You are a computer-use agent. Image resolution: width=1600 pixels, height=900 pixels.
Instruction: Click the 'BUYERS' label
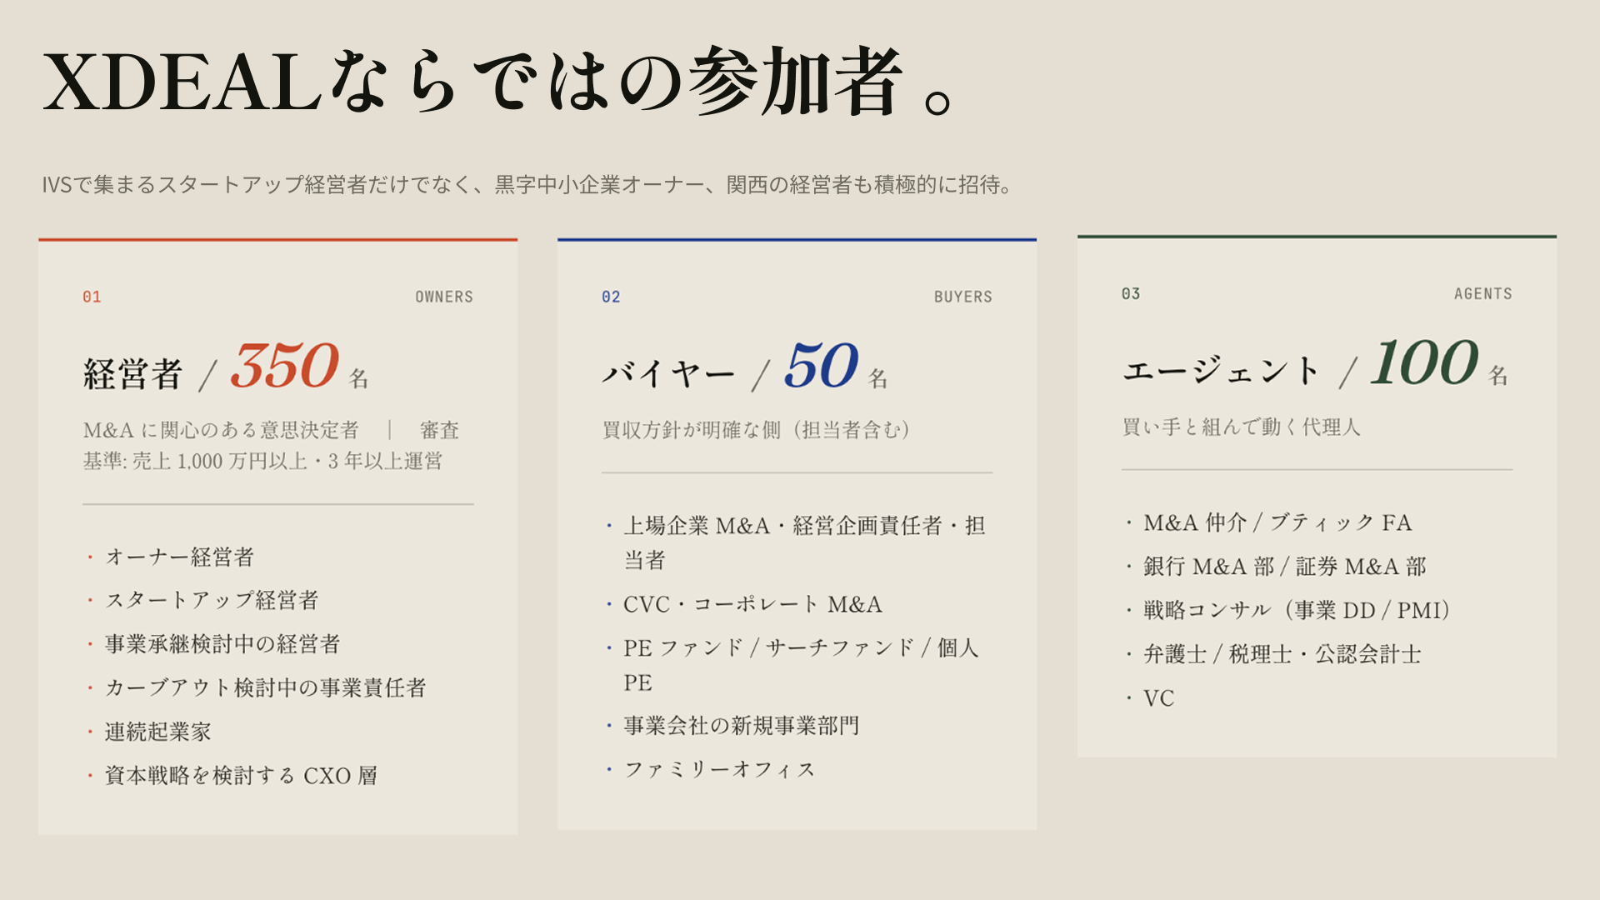(963, 297)
